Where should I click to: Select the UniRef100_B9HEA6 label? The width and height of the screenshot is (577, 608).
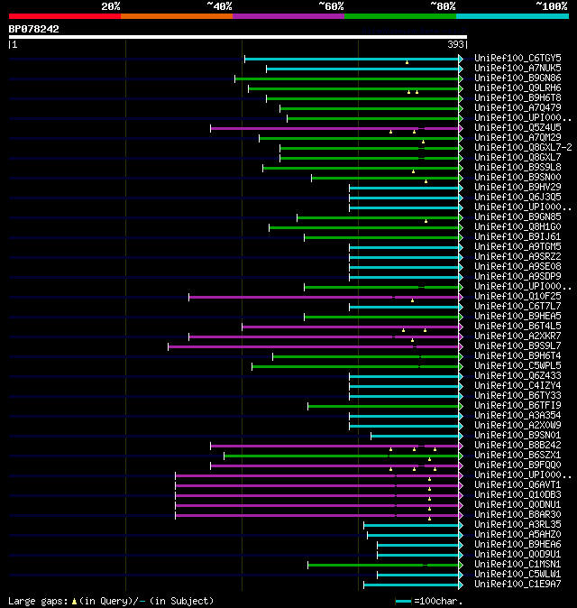click(517, 545)
